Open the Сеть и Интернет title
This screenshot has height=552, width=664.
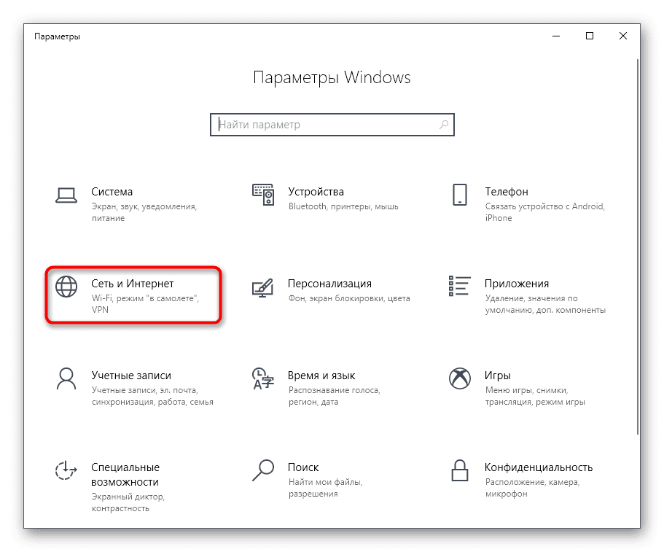133,284
